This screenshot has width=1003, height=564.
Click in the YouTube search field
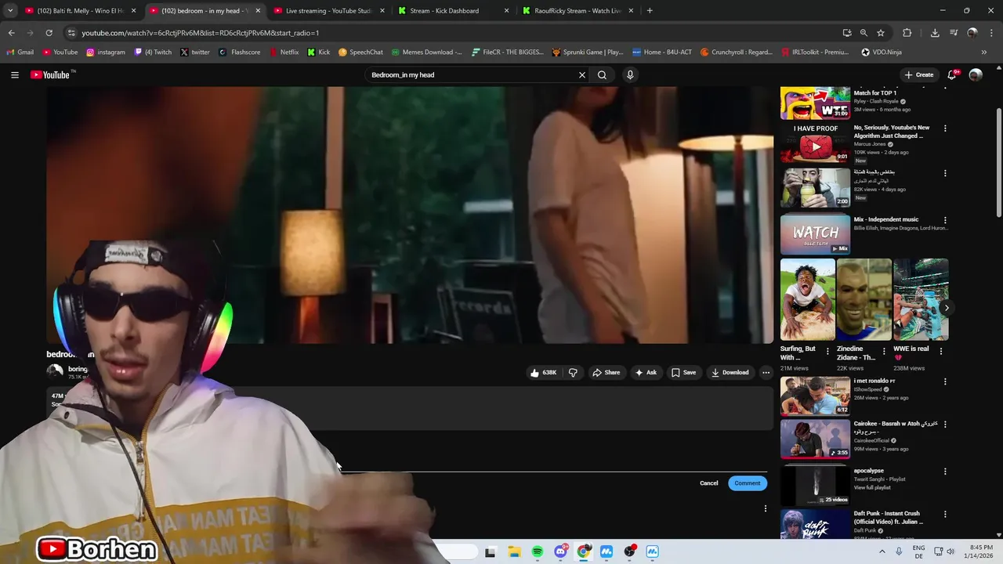pyautogui.click(x=470, y=75)
